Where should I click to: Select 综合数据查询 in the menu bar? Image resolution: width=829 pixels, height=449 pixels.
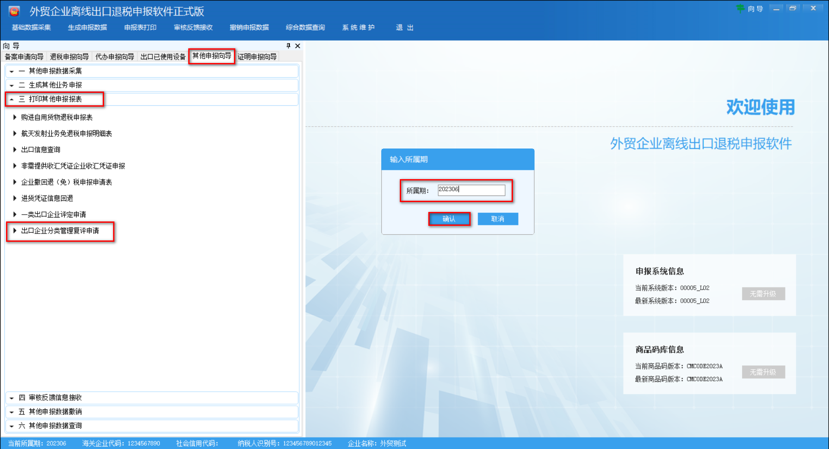click(x=305, y=27)
